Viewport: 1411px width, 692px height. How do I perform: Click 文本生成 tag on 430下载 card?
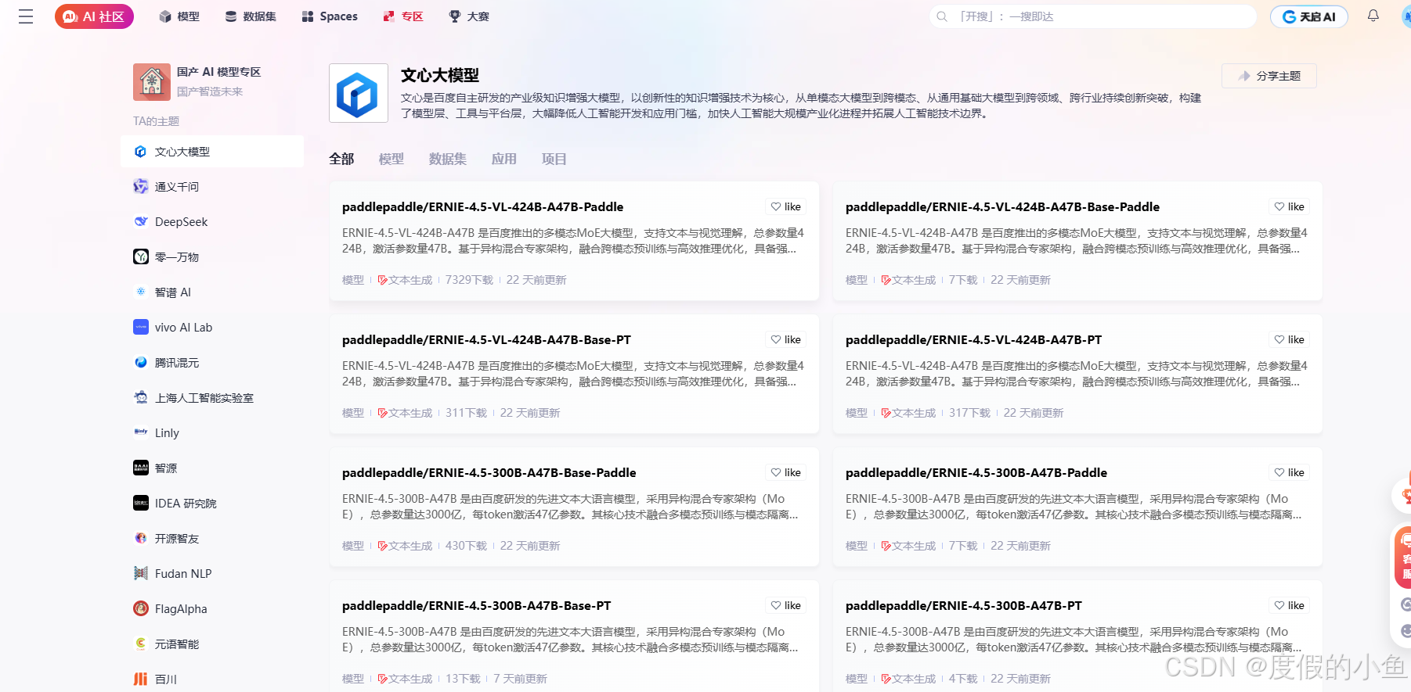coord(405,546)
